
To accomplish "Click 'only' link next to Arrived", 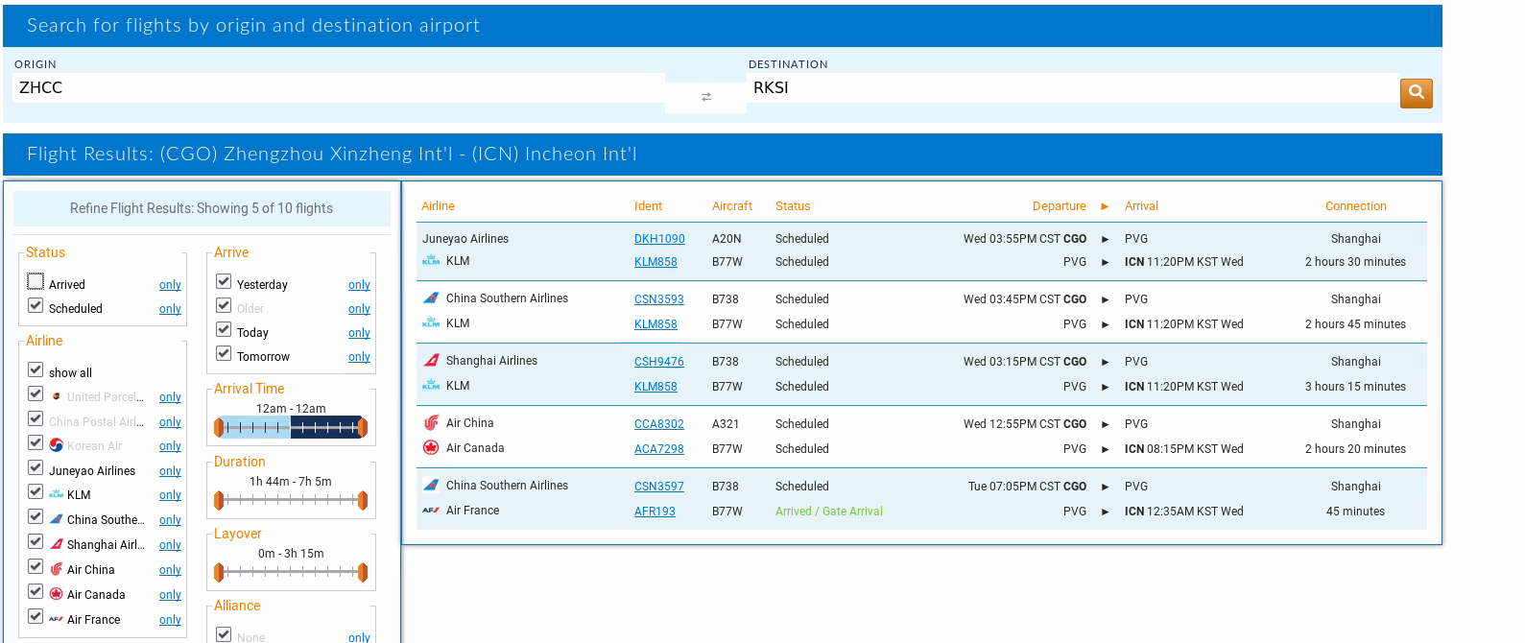I will (x=170, y=285).
